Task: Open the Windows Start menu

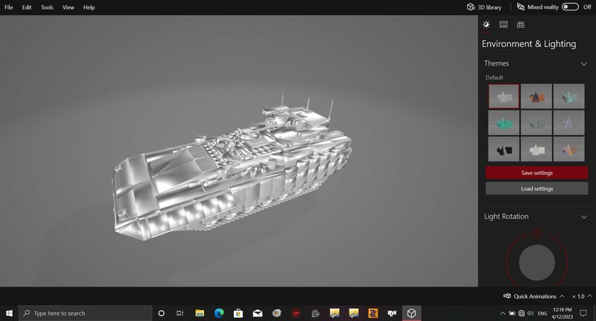Action: point(9,313)
